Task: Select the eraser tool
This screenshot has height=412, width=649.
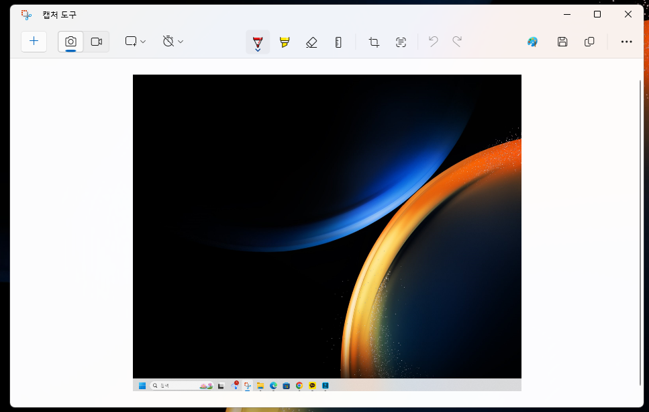Action: pyautogui.click(x=311, y=42)
